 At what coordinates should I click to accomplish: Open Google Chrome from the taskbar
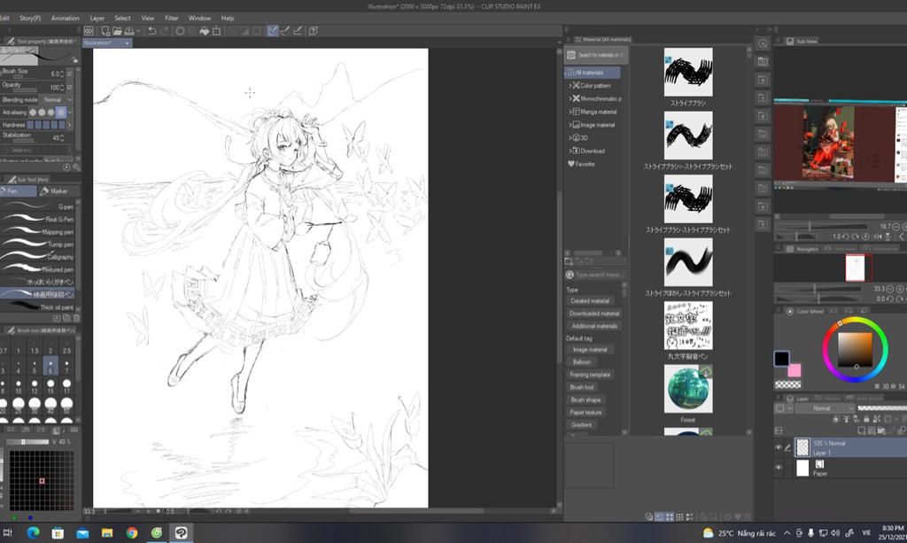tap(132, 532)
